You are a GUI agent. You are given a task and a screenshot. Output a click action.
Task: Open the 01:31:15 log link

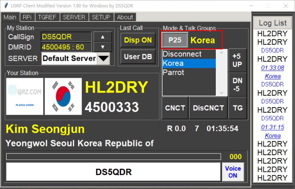(x=272, y=127)
